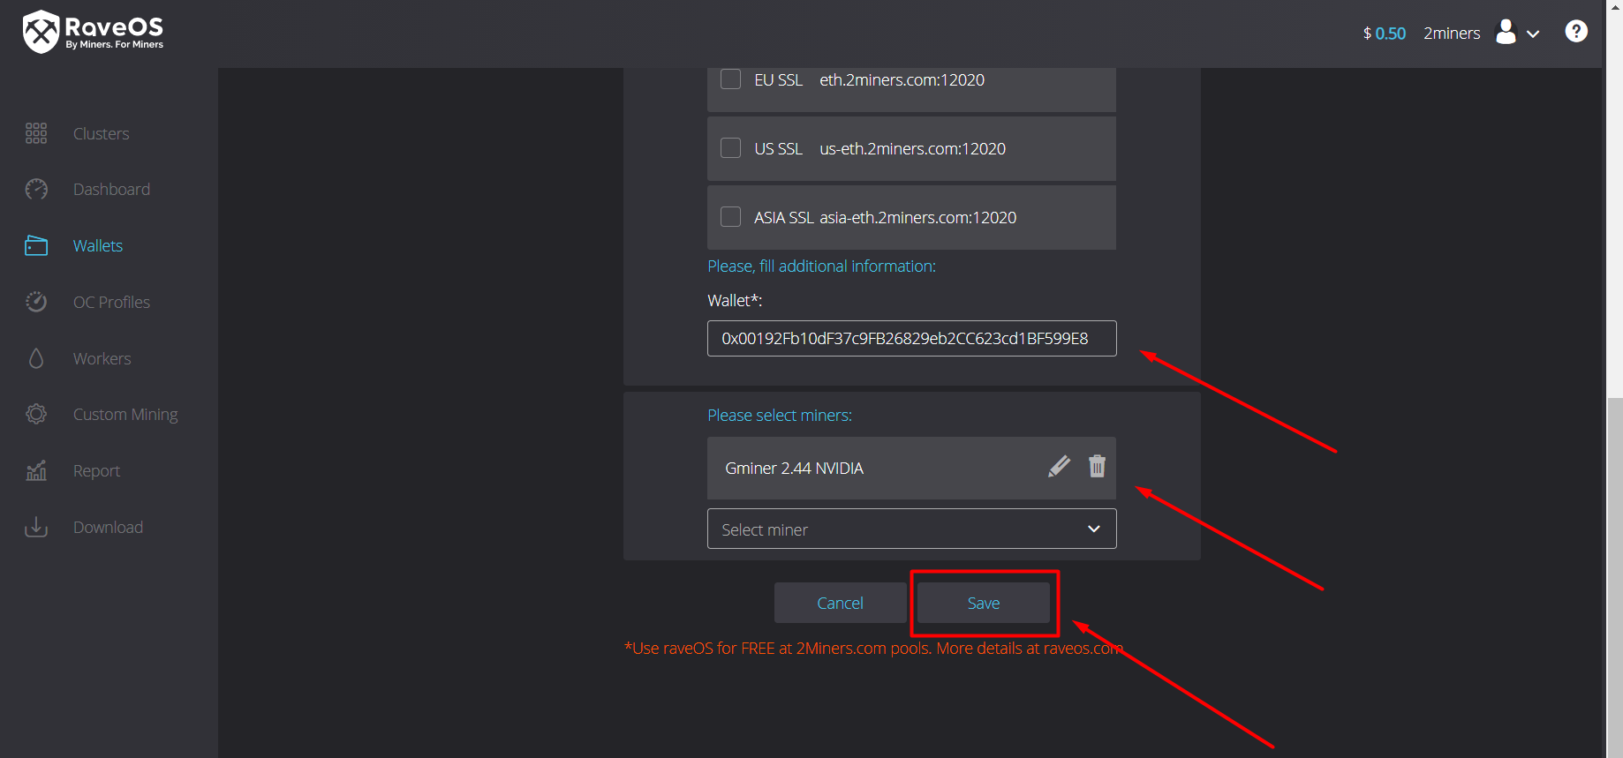Click the Gminer 2.44 NVIDIA miner name

pyautogui.click(x=794, y=468)
